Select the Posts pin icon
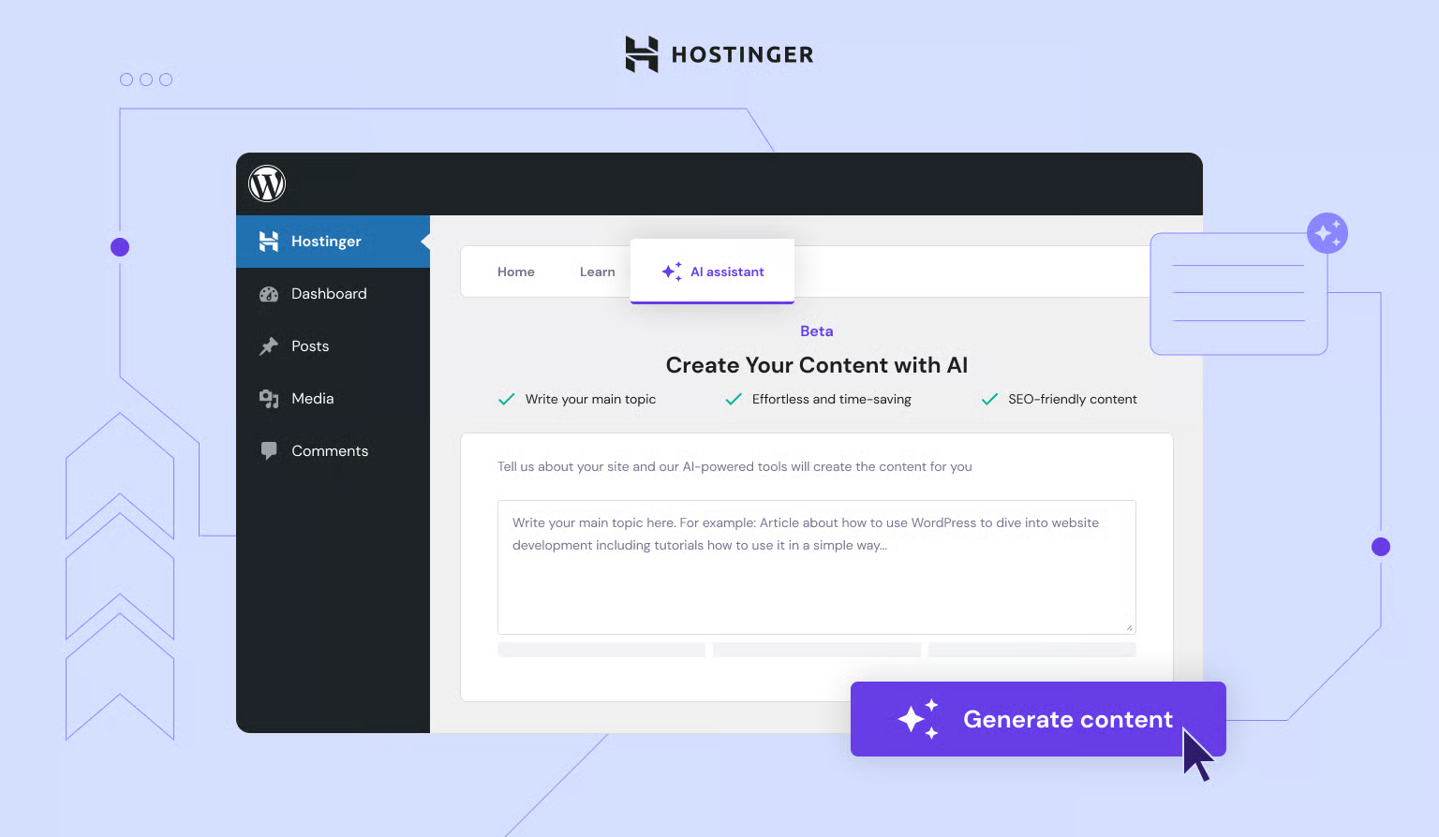1439x837 pixels. pyautogui.click(x=268, y=345)
